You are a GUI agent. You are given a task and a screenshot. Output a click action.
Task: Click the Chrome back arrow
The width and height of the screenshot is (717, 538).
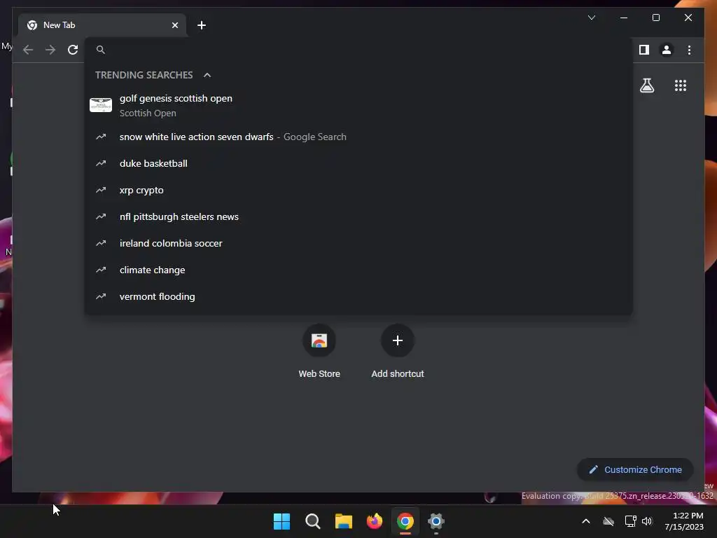pos(28,50)
